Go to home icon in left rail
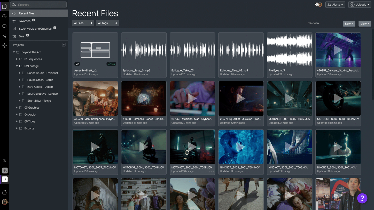 (x=4, y=192)
